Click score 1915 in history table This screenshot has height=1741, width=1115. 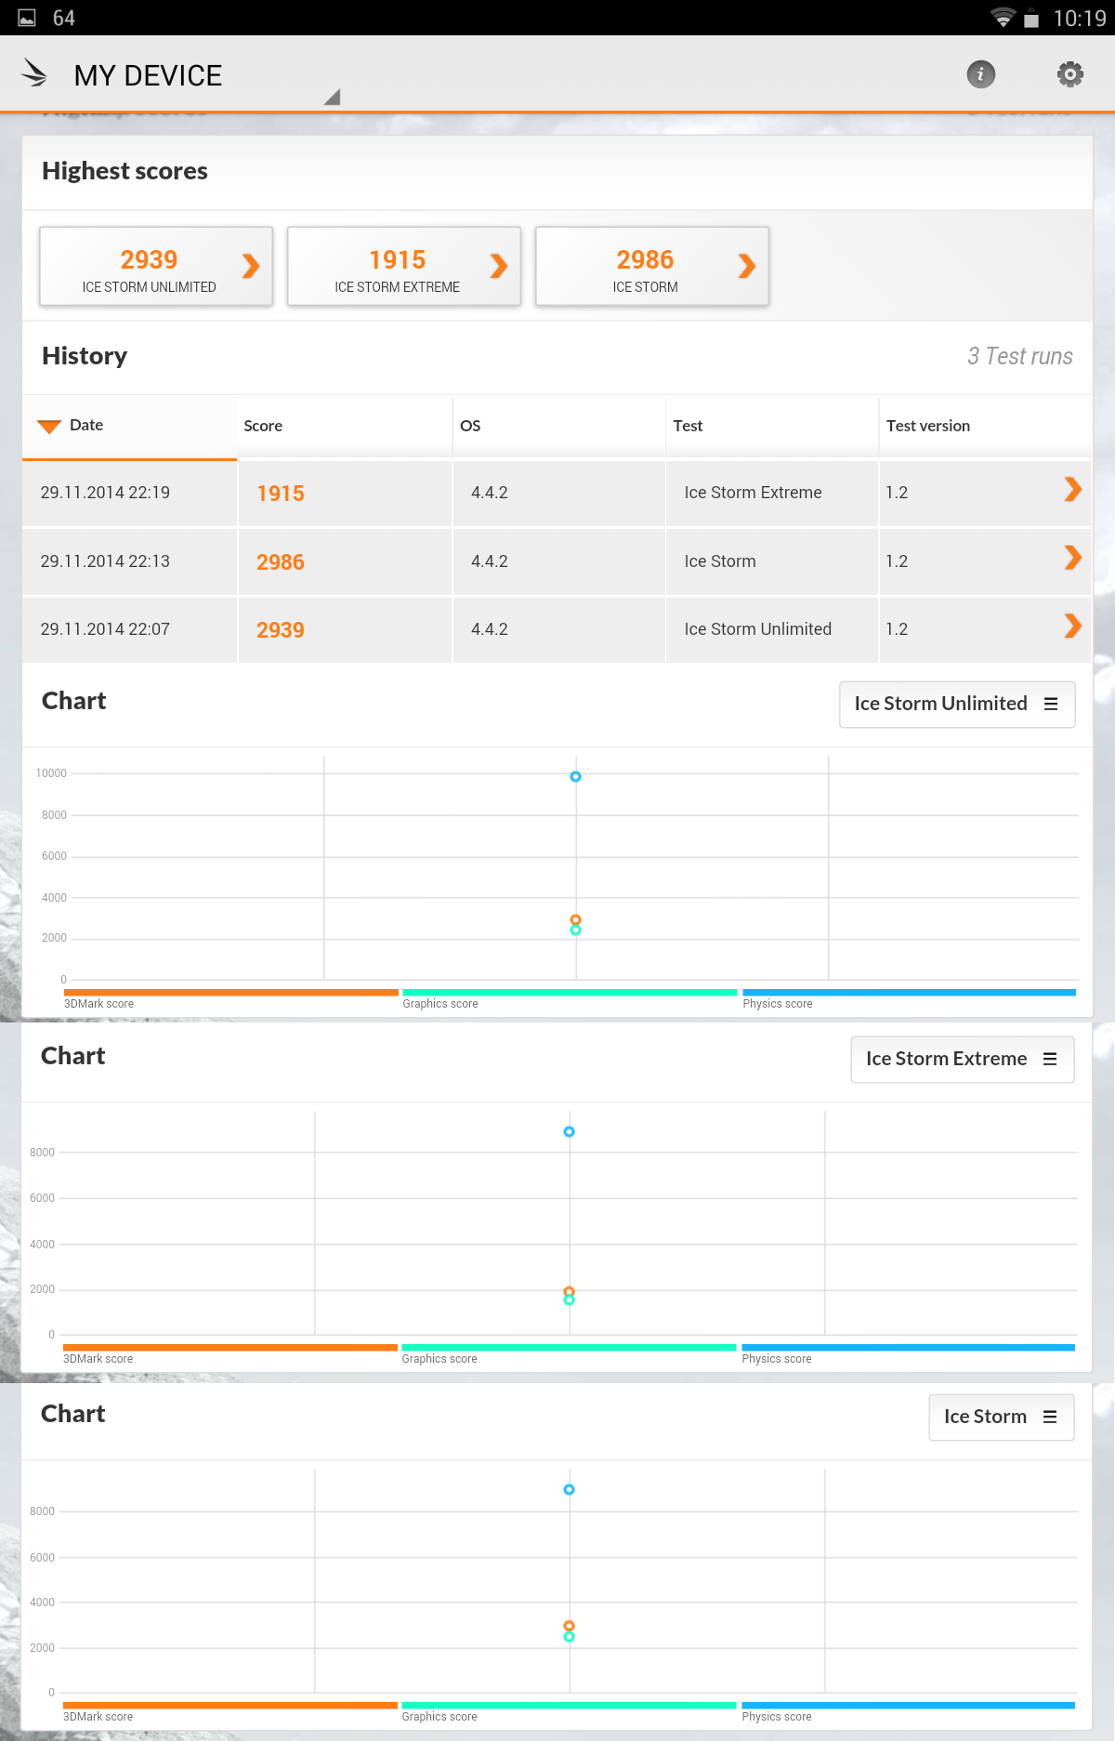tap(281, 494)
